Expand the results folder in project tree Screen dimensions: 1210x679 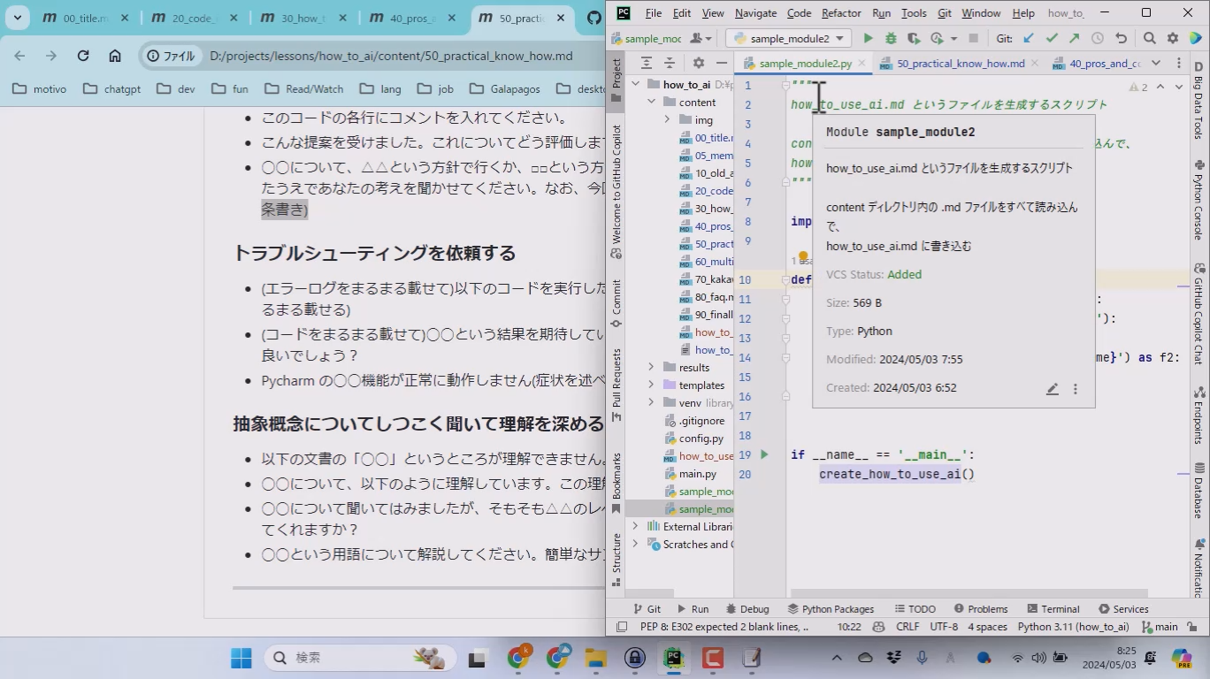click(x=652, y=367)
